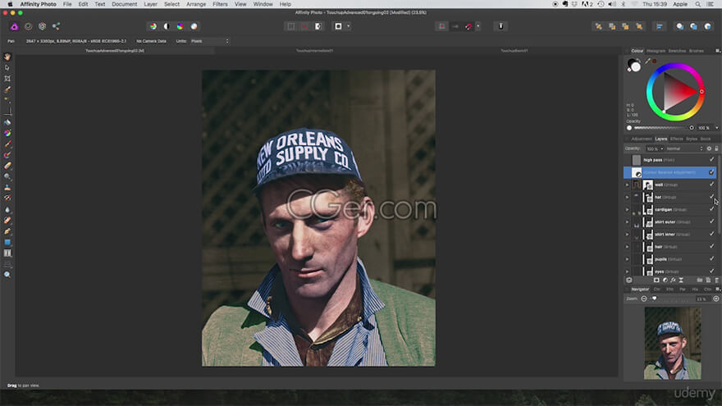722x406 pixels.
Task: Open the Layer menu
Action: tap(151, 4)
